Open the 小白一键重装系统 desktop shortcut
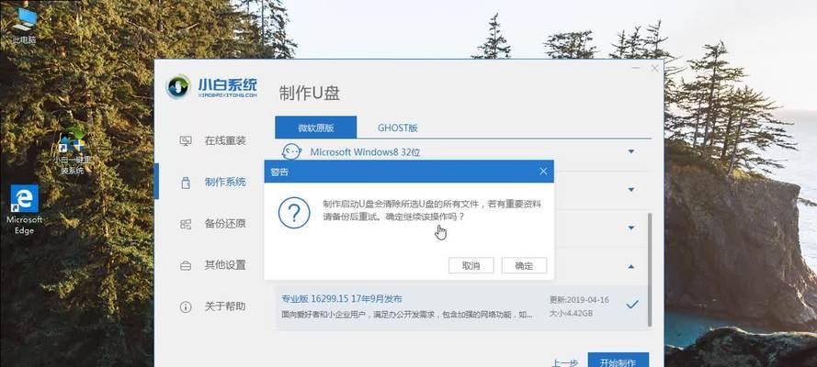The image size is (817, 367). [x=72, y=150]
